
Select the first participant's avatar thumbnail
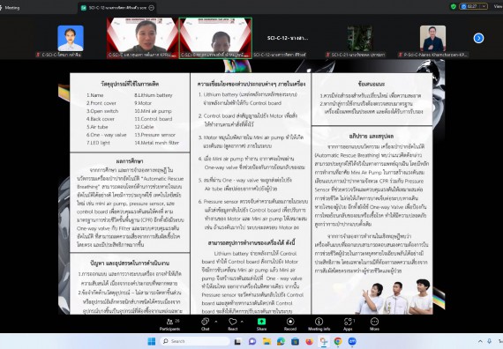pos(71,38)
